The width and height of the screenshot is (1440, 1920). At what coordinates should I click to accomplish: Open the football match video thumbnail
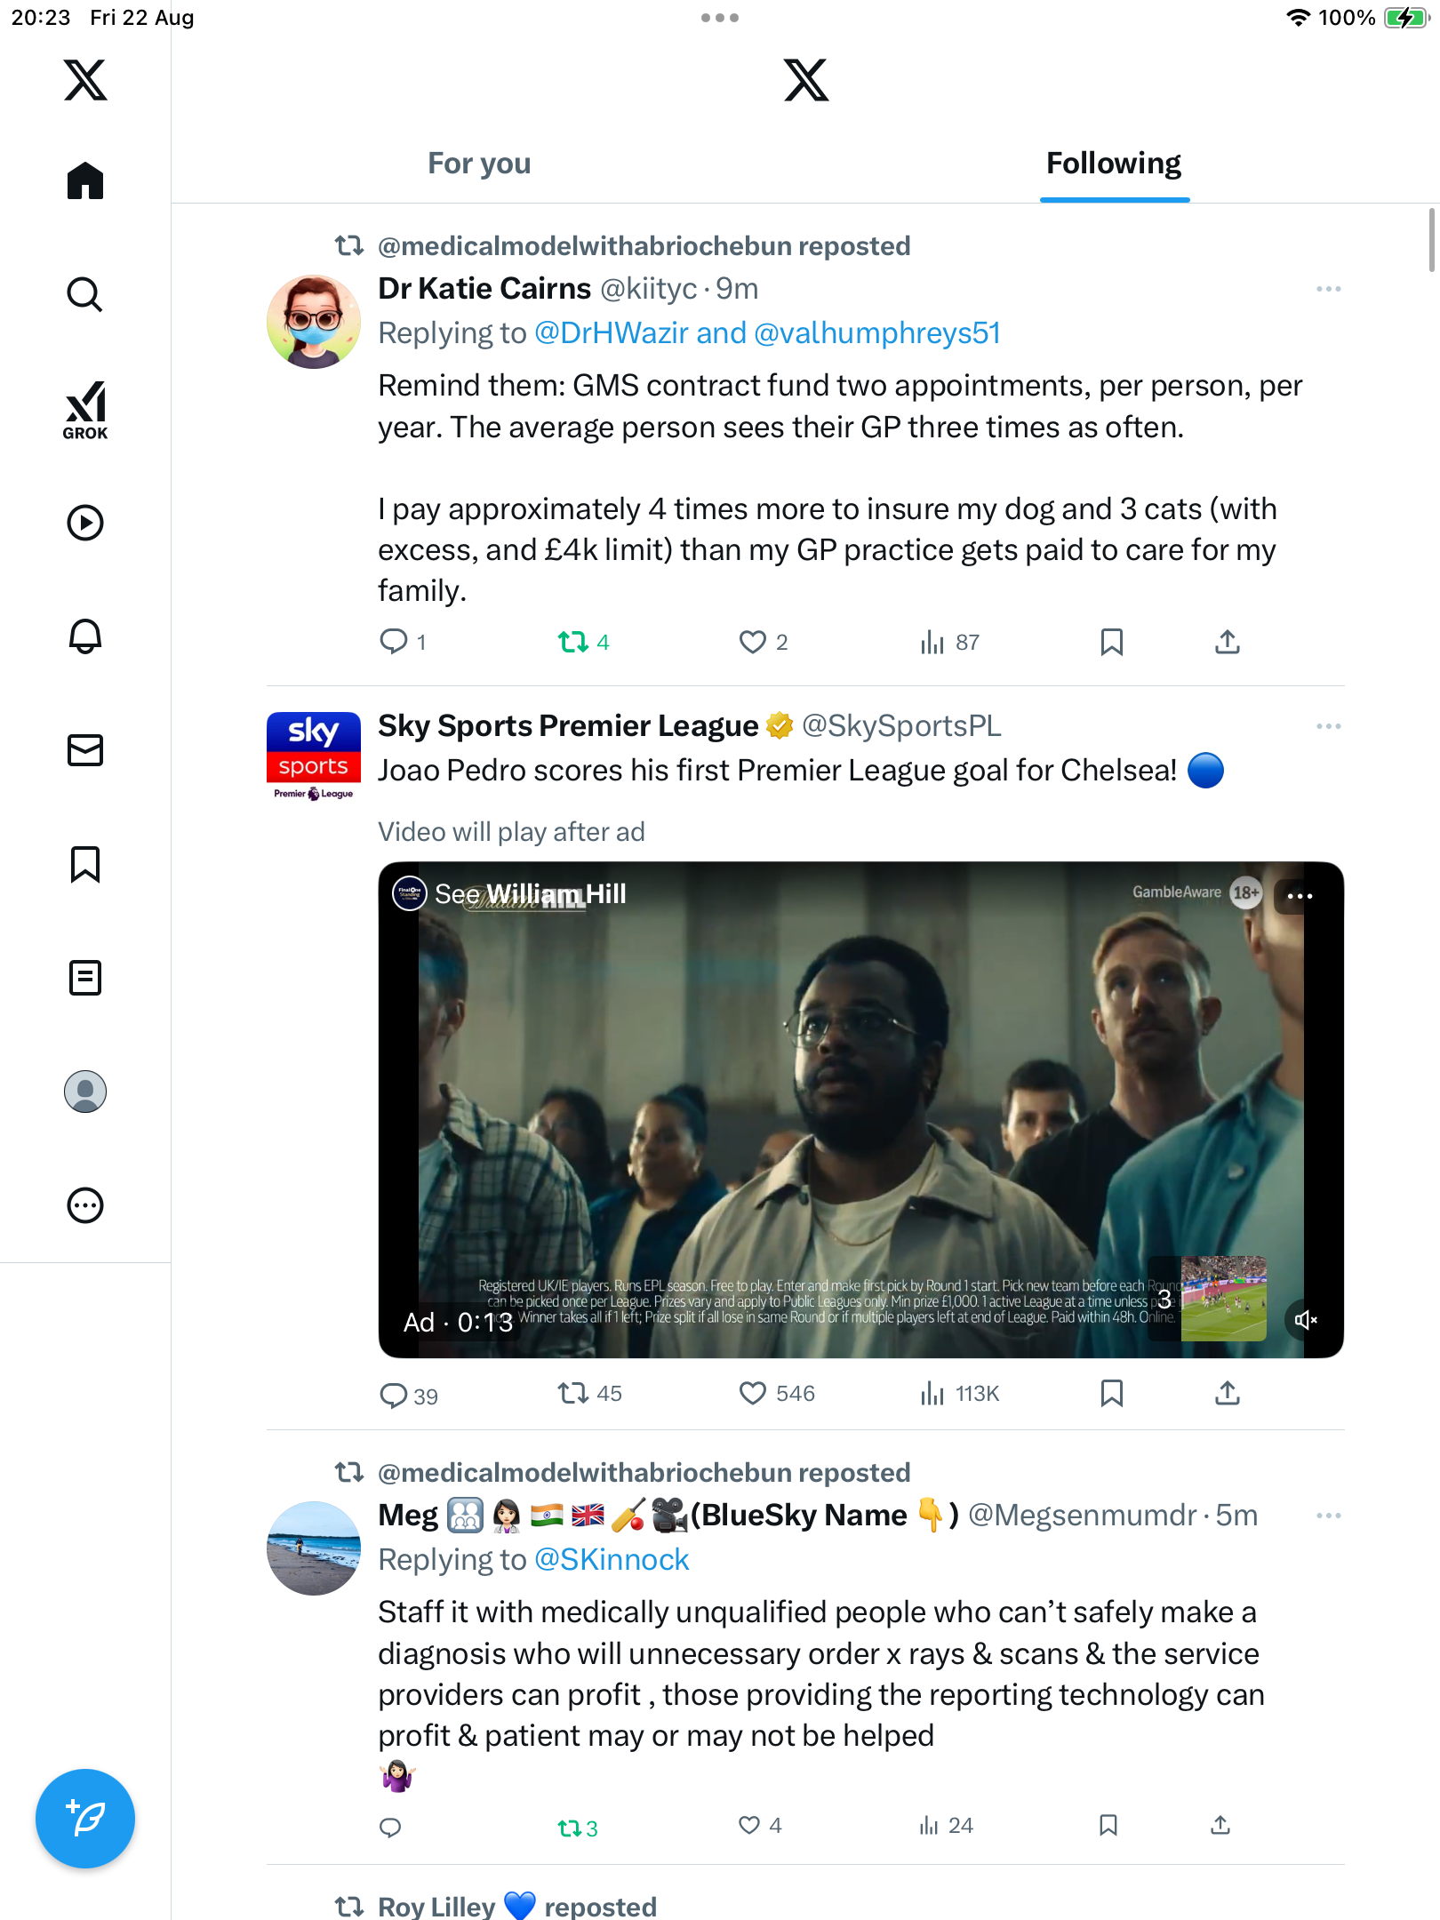[x=1223, y=1298]
